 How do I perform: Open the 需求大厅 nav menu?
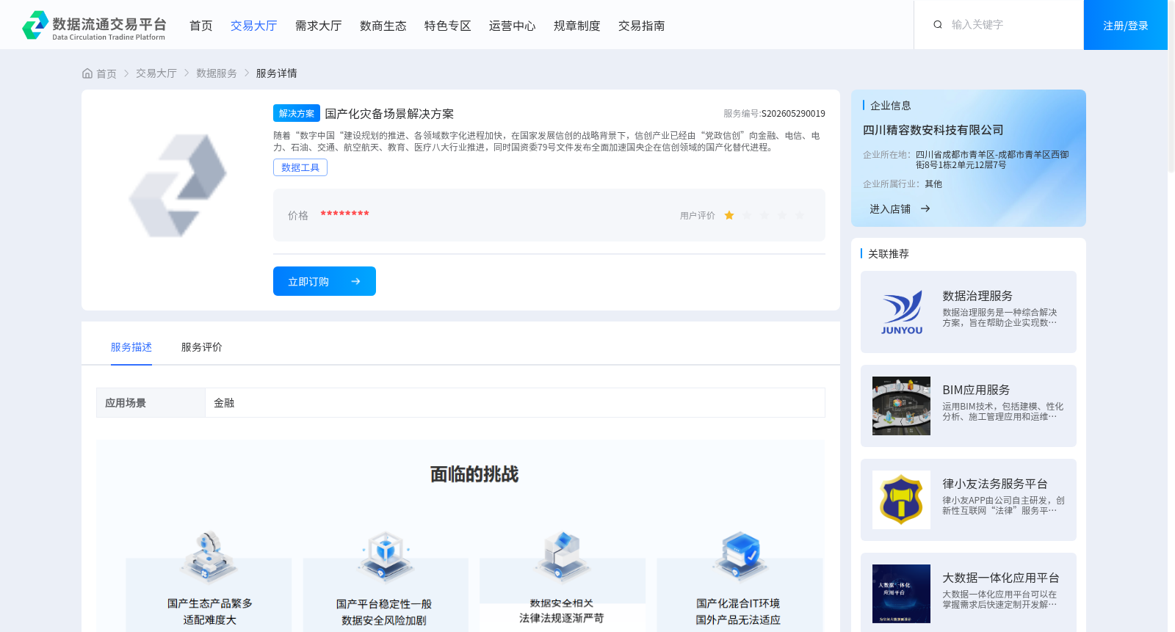pos(319,26)
